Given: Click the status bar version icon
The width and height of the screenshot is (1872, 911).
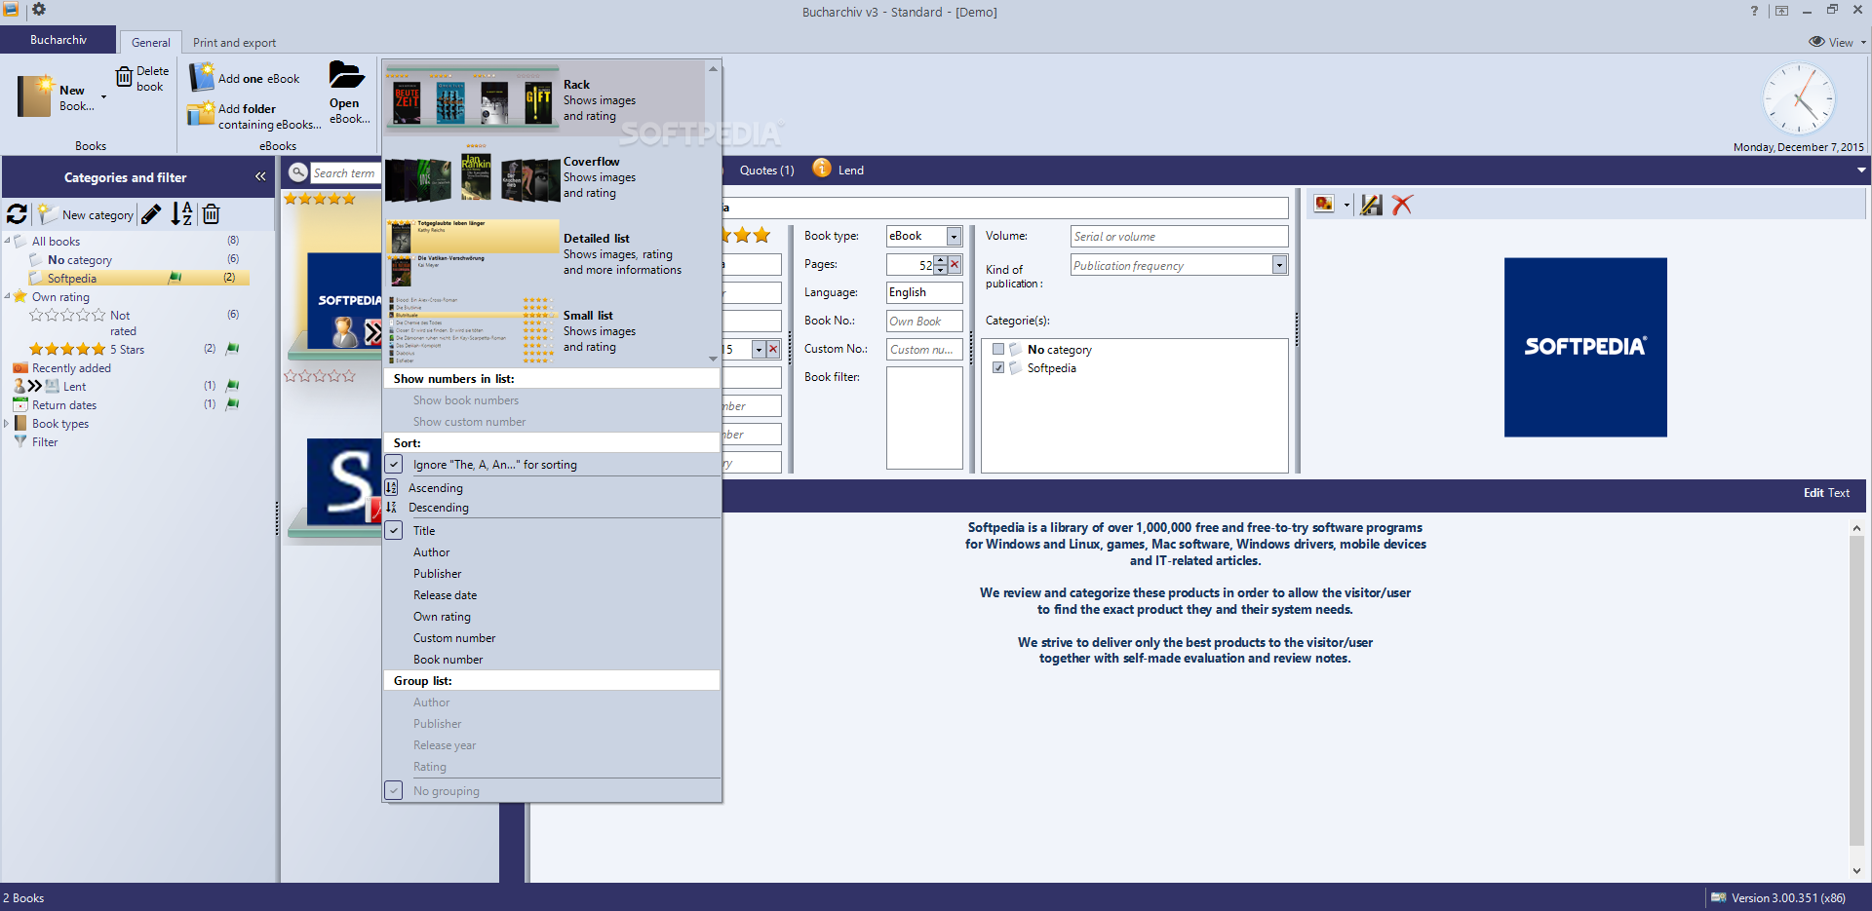Looking at the screenshot, I should (1718, 897).
